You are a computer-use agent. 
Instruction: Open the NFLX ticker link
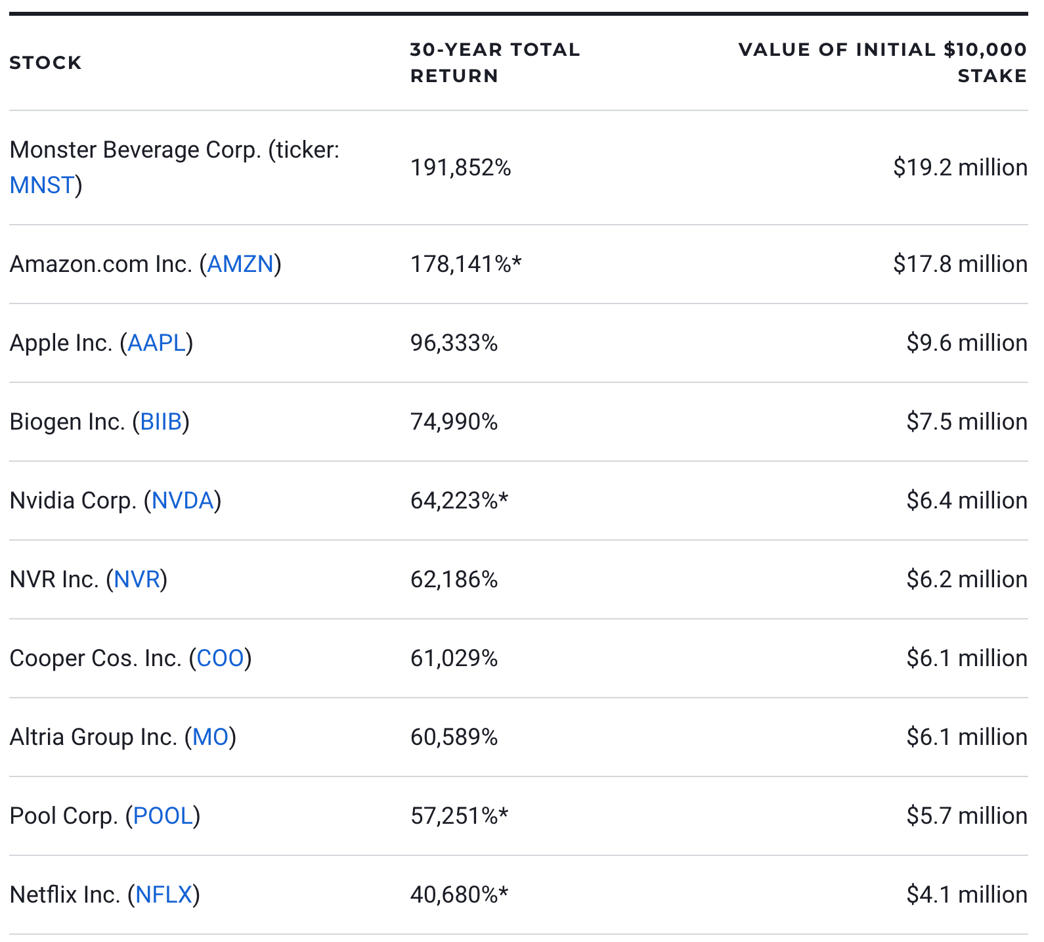tap(163, 895)
